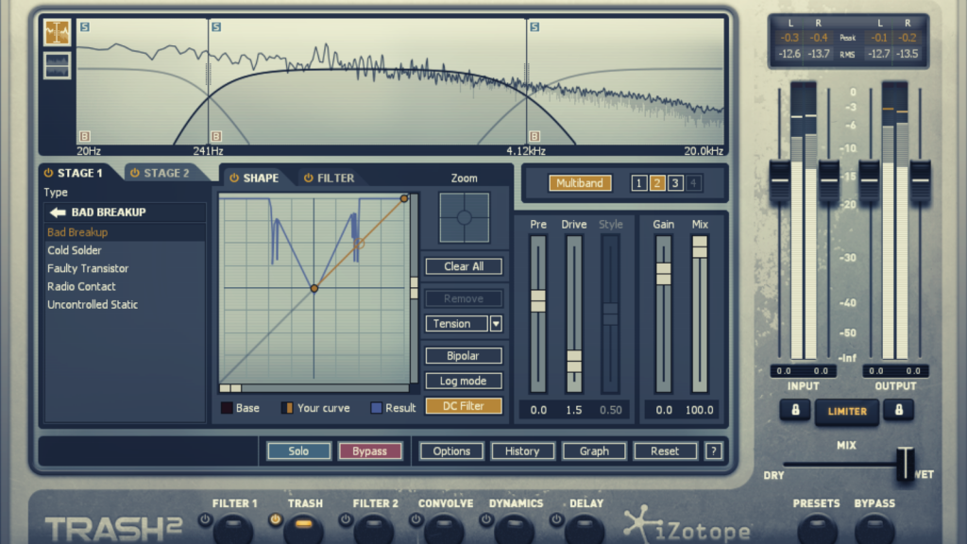The height and width of the screenshot is (544, 967).
Task: Toggle Dynamics module power
Action: pyautogui.click(x=486, y=520)
